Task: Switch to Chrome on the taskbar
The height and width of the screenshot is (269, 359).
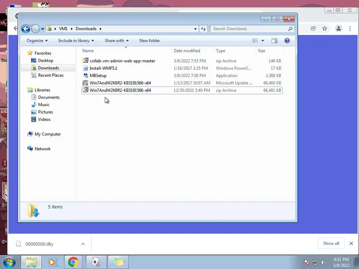Action: click(x=73, y=262)
